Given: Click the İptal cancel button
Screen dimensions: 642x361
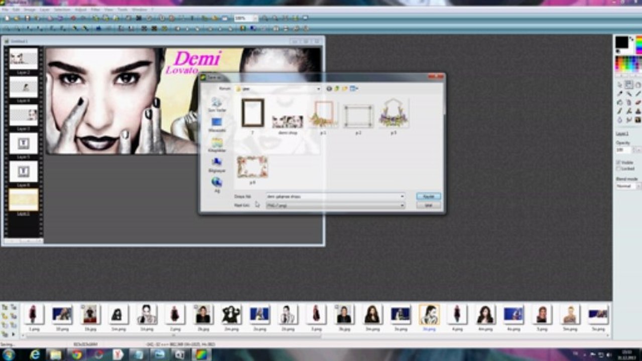Looking at the screenshot, I should (x=429, y=206).
